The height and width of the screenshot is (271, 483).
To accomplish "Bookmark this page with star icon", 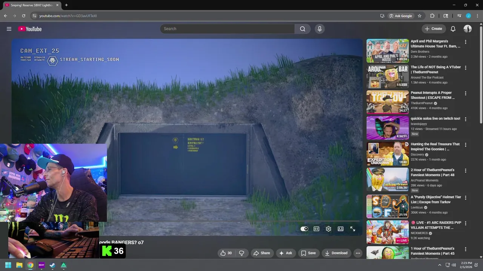I will coord(419,16).
